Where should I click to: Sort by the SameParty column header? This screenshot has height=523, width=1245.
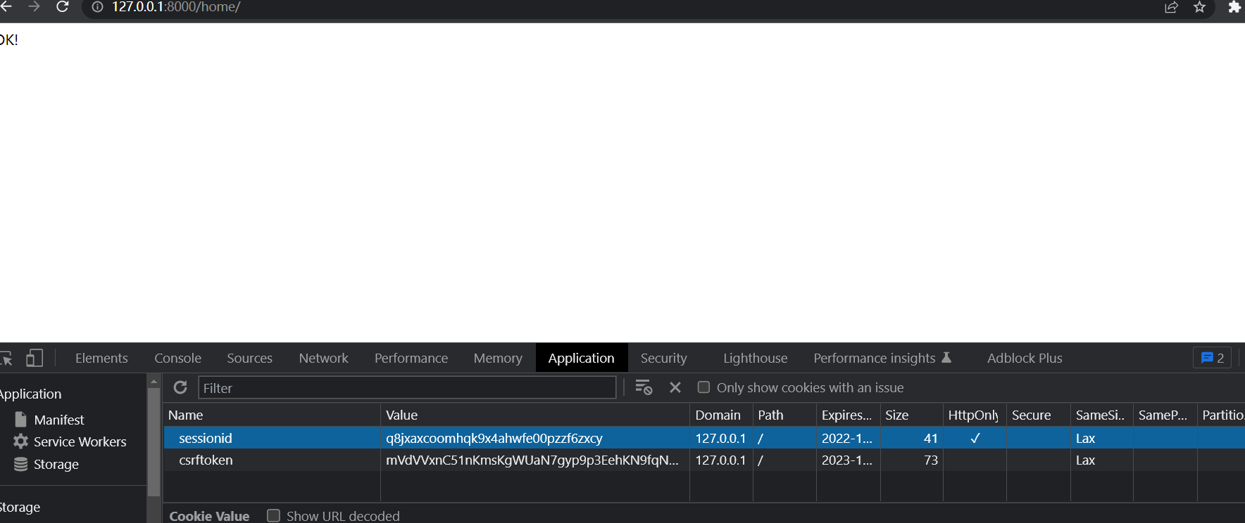pos(1165,415)
